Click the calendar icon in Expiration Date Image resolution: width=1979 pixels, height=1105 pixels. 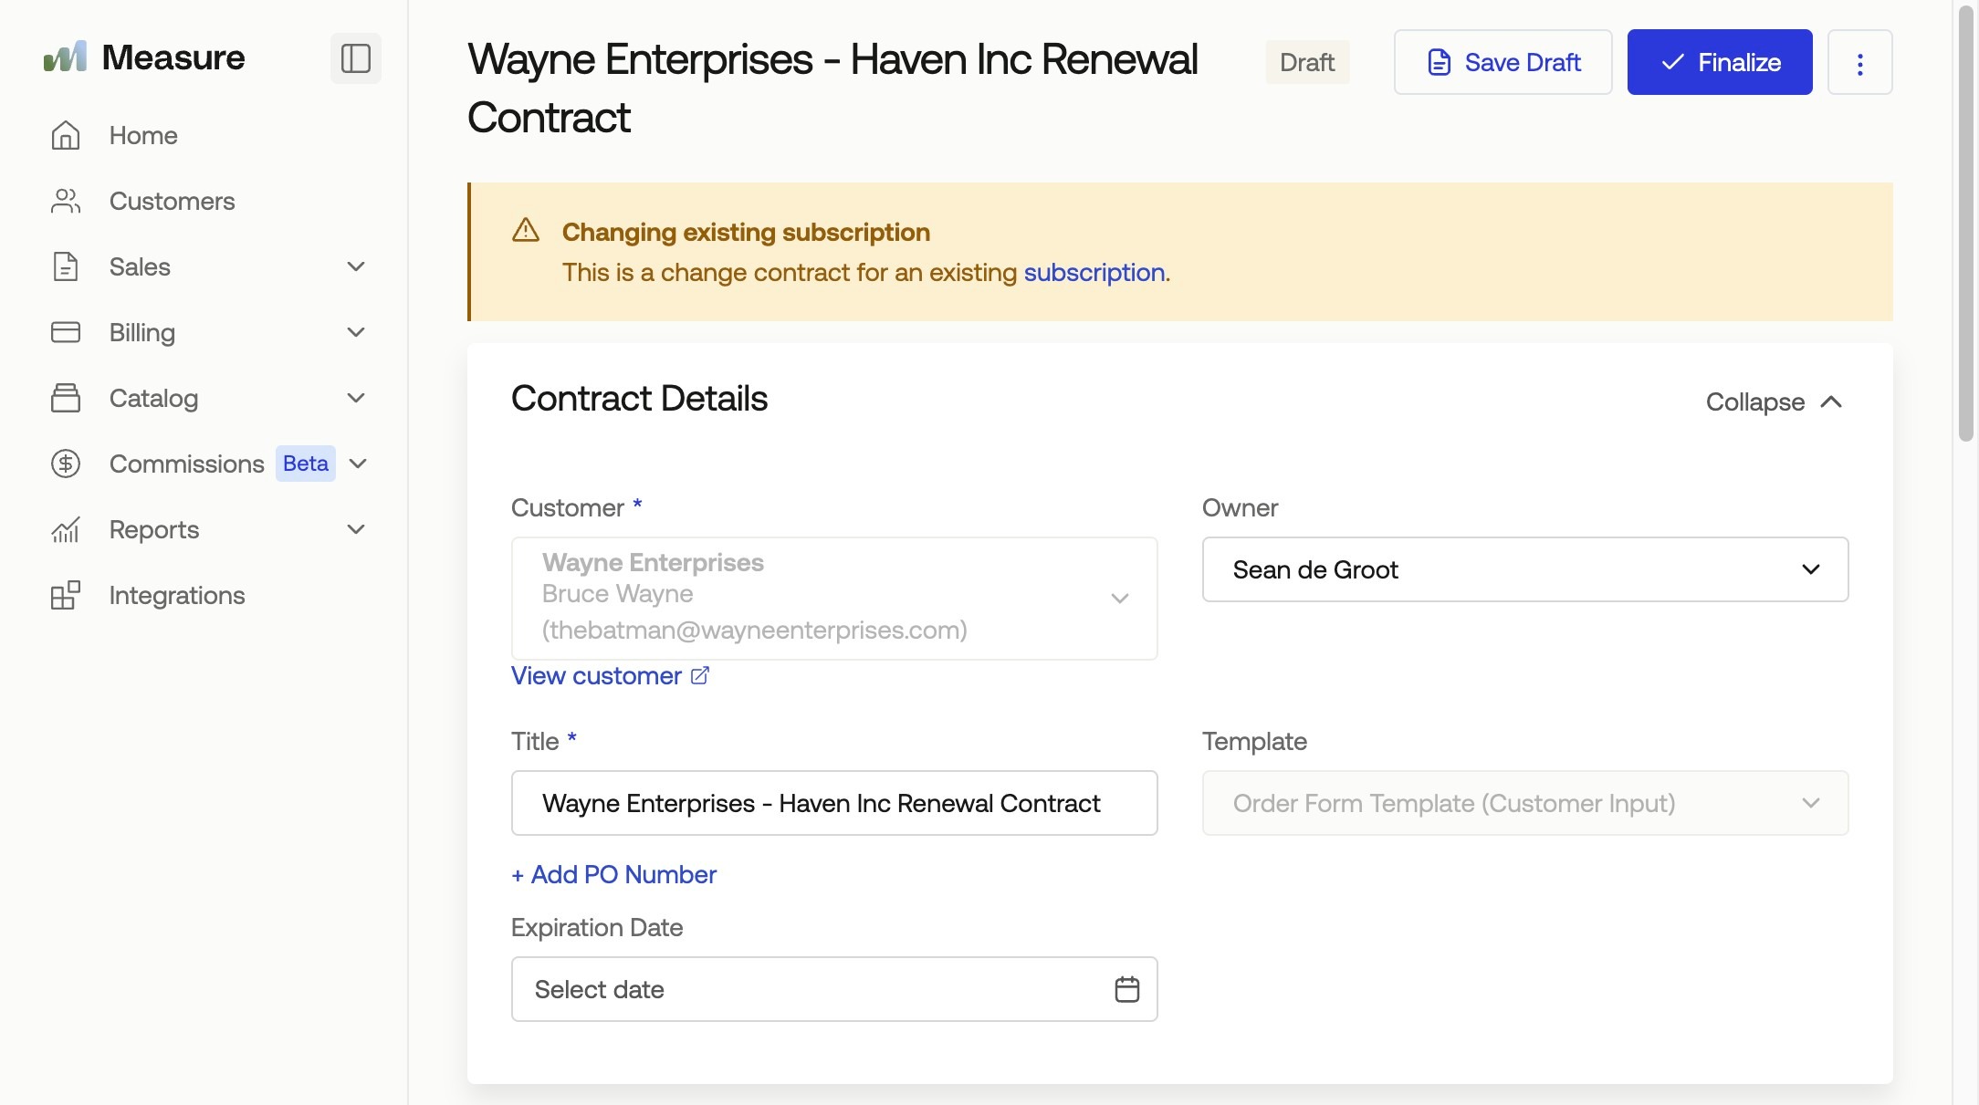click(x=1126, y=989)
